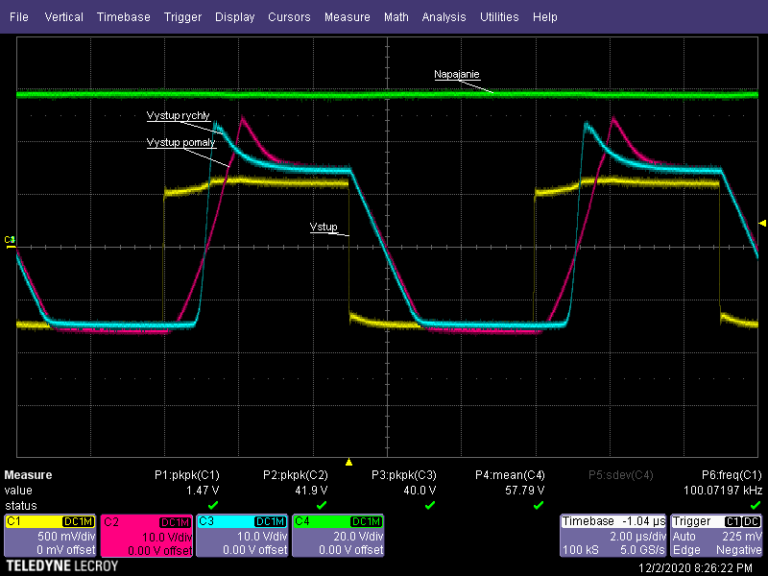The image size is (768, 576).
Task: Click the P1 status checkmark
Action: tap(213, 505)
